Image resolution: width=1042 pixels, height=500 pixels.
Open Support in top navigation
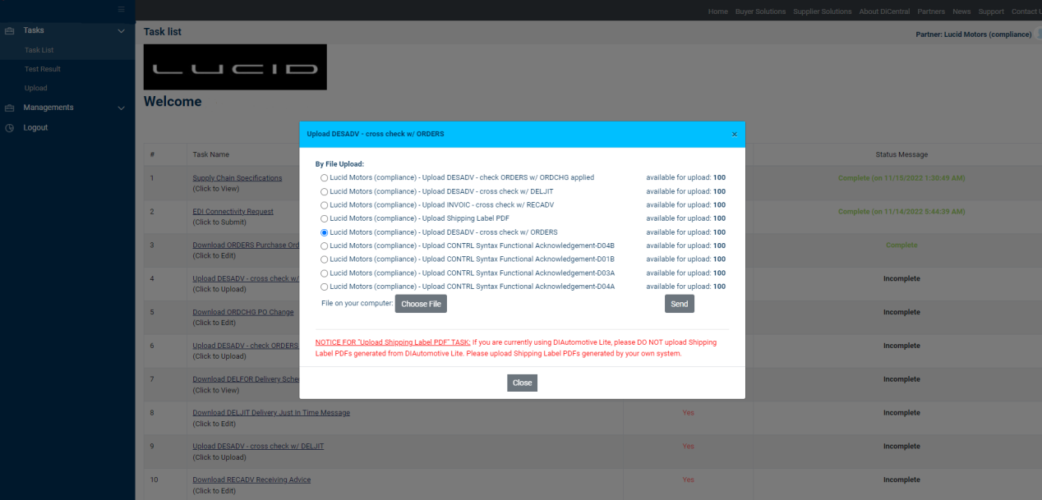pos(991,11)
